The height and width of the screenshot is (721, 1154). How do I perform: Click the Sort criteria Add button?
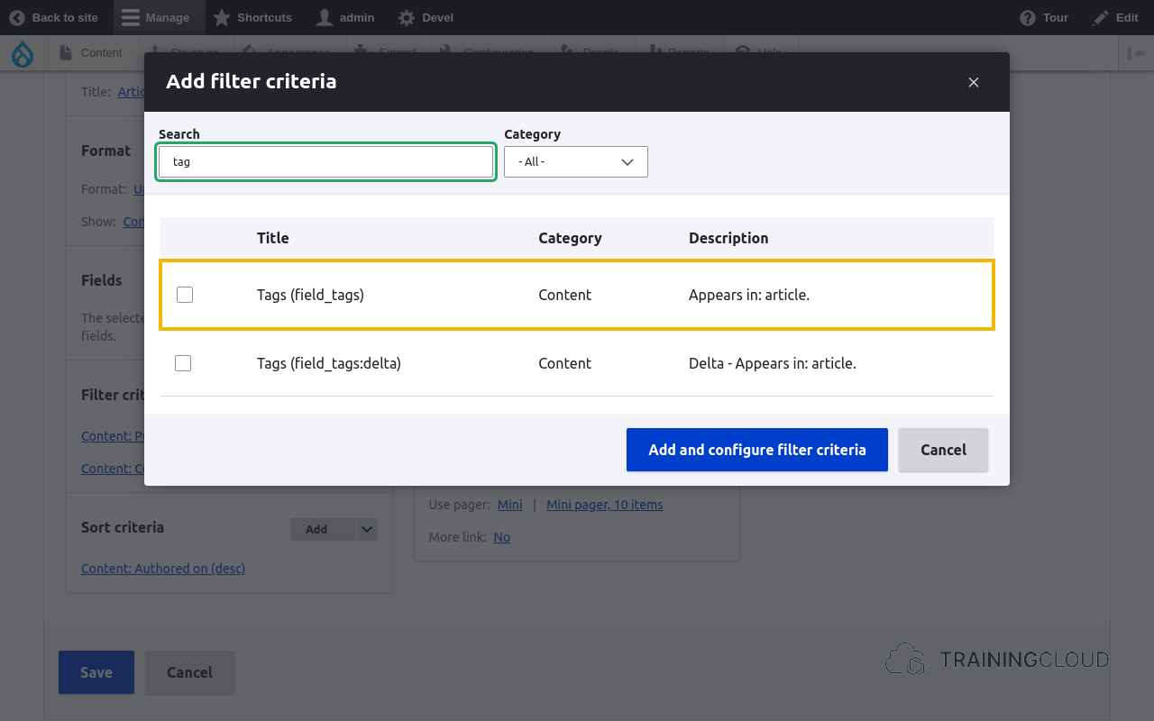[x=324, y=529]
